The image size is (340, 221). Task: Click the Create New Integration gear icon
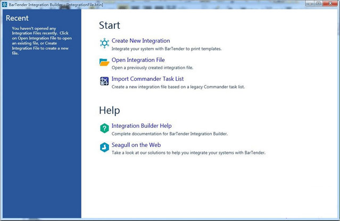coord(104,43)
